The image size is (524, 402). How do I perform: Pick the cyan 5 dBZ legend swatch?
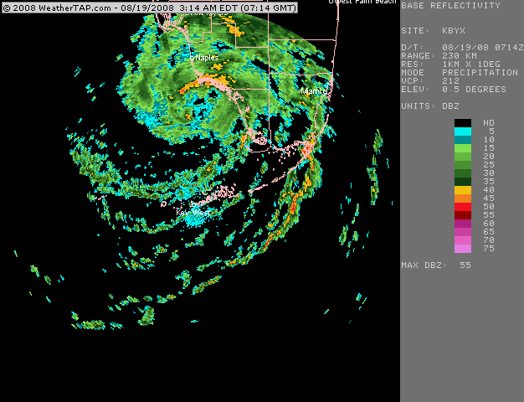[463, 131]
